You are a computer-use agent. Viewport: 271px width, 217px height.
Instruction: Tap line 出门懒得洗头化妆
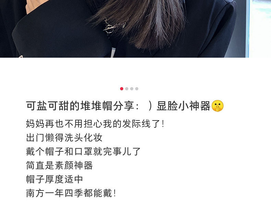pos(64,138)
